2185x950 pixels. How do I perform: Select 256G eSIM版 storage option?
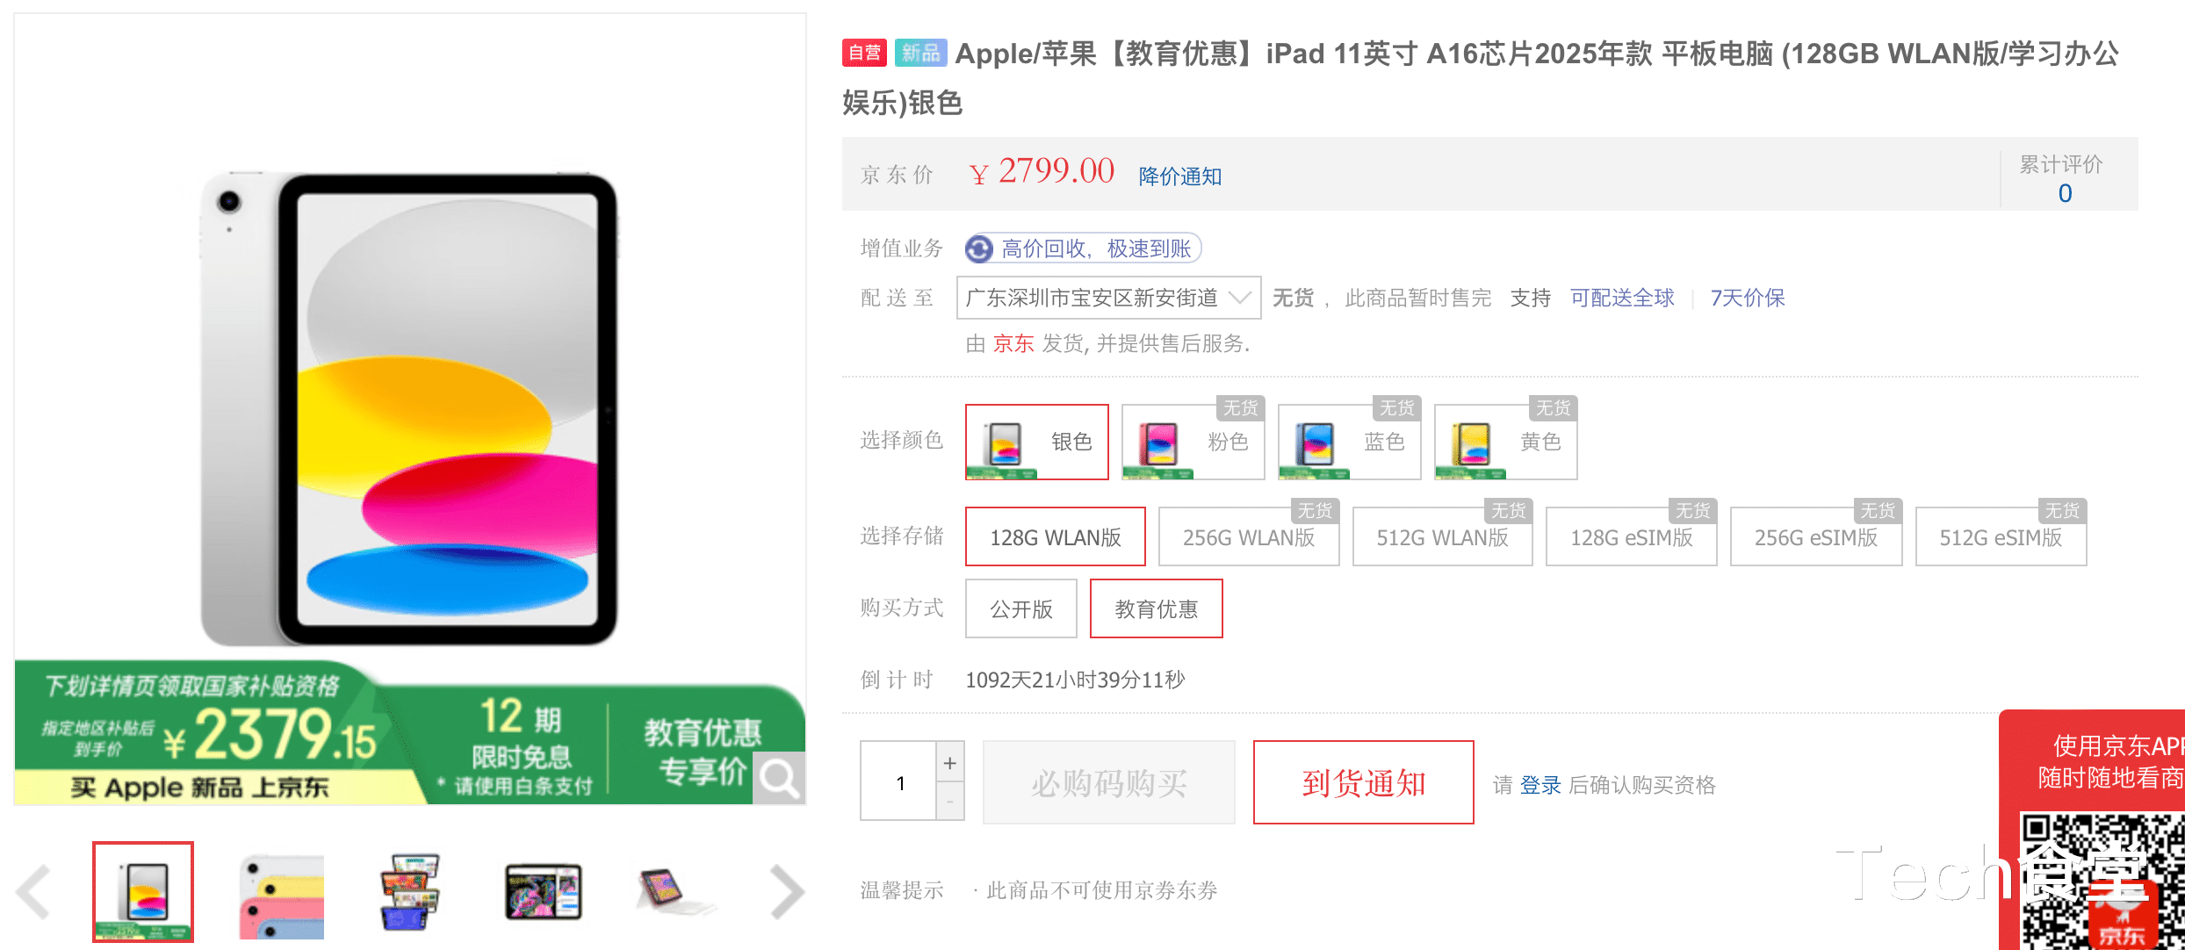[1816, 537]
